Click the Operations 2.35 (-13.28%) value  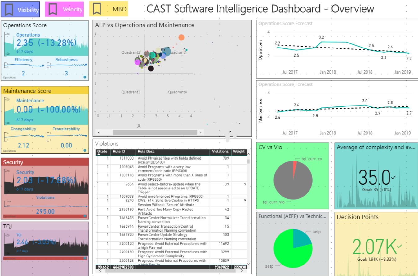tap(46, 43)
